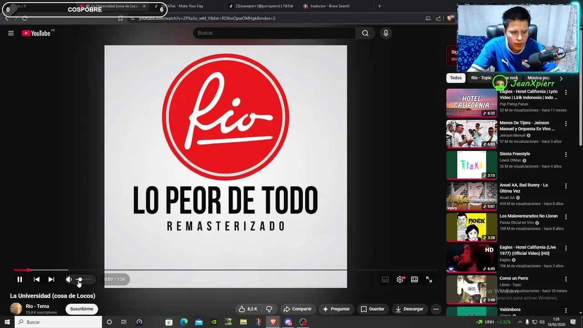The height and width of the screenshot is (328, 583).
Task: Adjust the volume slider handle
Action: (79, 279)
